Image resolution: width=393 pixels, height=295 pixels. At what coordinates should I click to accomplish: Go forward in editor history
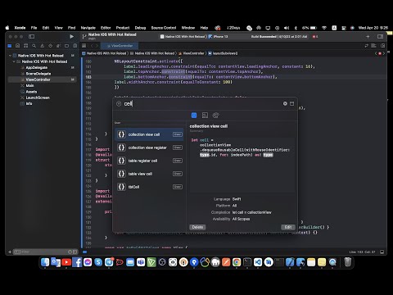[97, 46]
